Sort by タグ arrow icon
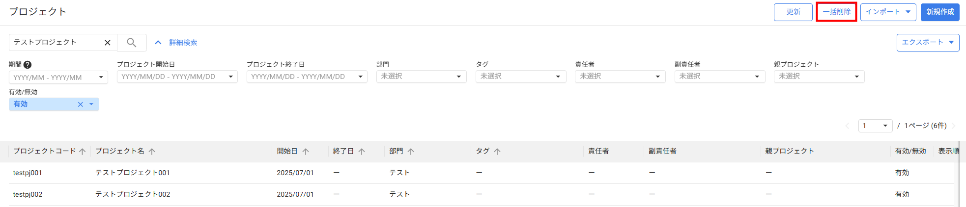The width and height of the screenshot is (966, 207). 497,152
